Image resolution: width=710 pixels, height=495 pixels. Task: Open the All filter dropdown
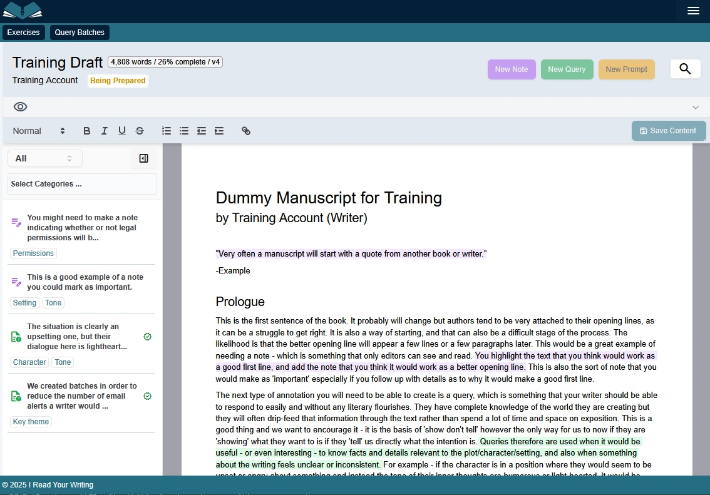(44, 158)
